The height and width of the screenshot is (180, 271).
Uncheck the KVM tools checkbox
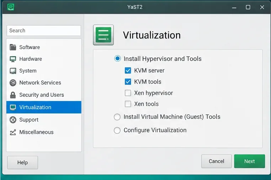[x=128, y=81]
